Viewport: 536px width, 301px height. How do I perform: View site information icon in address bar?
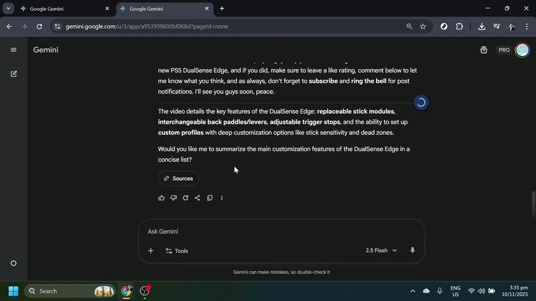coord(57,26)
